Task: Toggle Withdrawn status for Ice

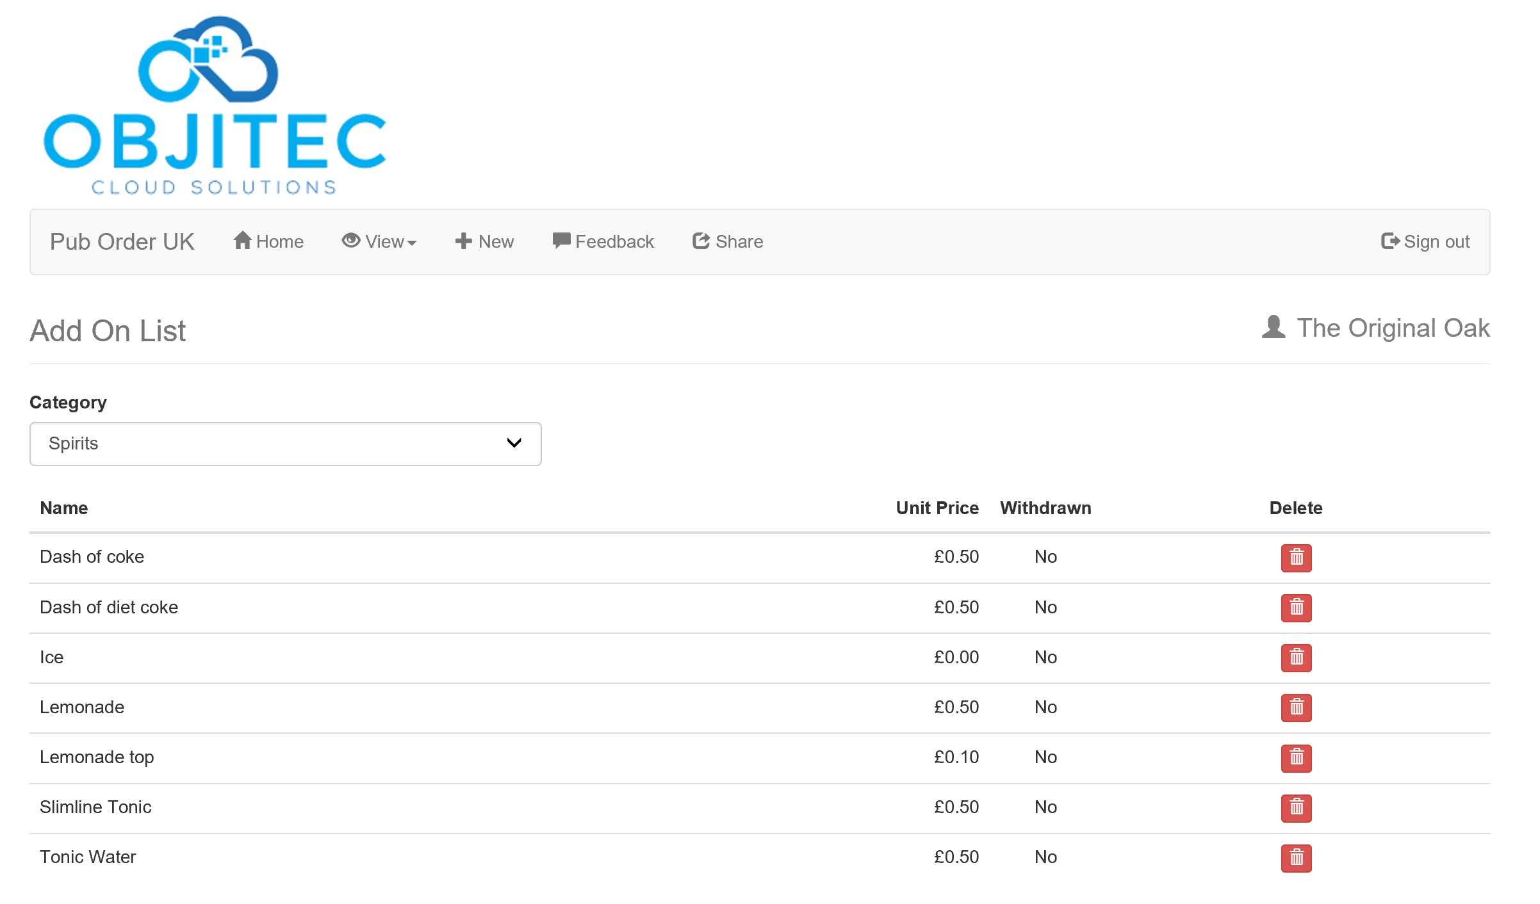Action: [1044, 656]
